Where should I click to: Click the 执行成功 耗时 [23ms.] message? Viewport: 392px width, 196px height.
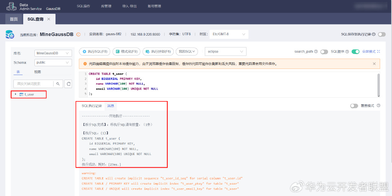coord(101,164)
